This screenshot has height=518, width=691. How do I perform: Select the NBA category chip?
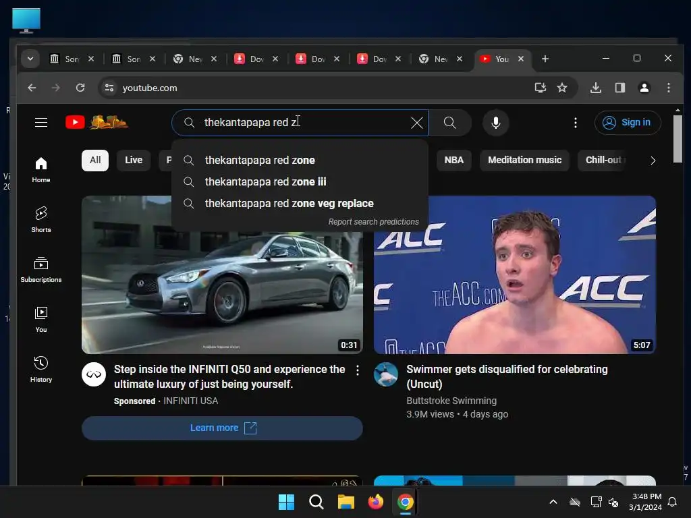[453, 160]
